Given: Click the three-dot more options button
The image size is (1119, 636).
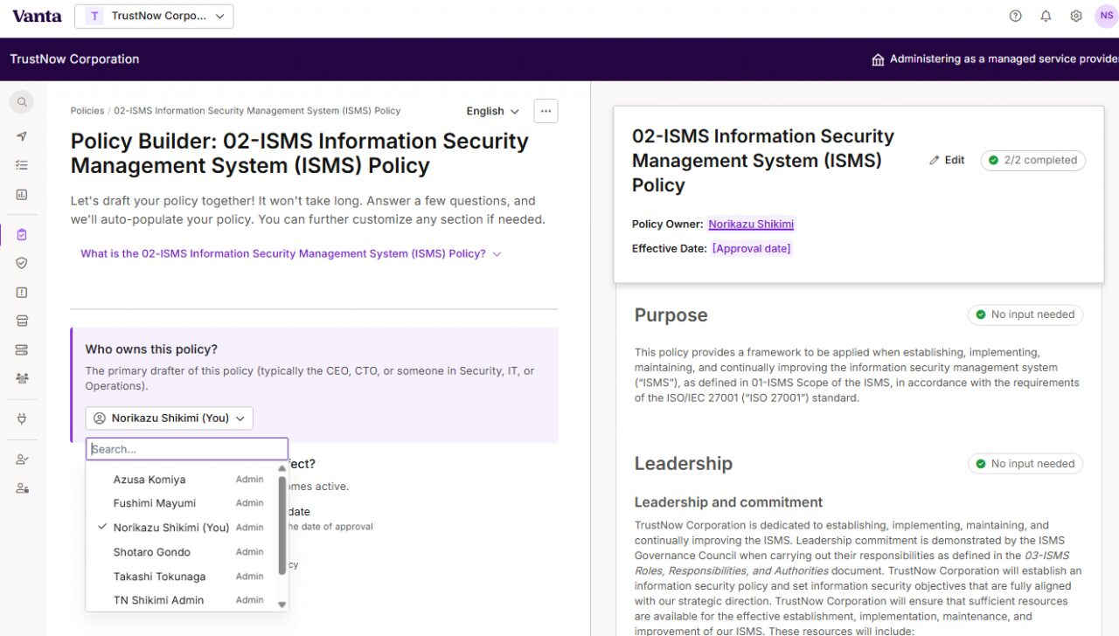Looking at the screenshot, I should [x=546, y=111].
